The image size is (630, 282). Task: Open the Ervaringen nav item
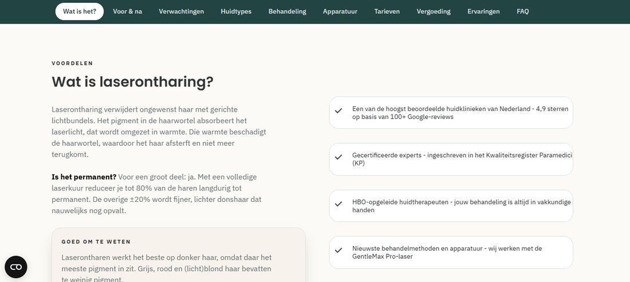click(x=483, y=11)
